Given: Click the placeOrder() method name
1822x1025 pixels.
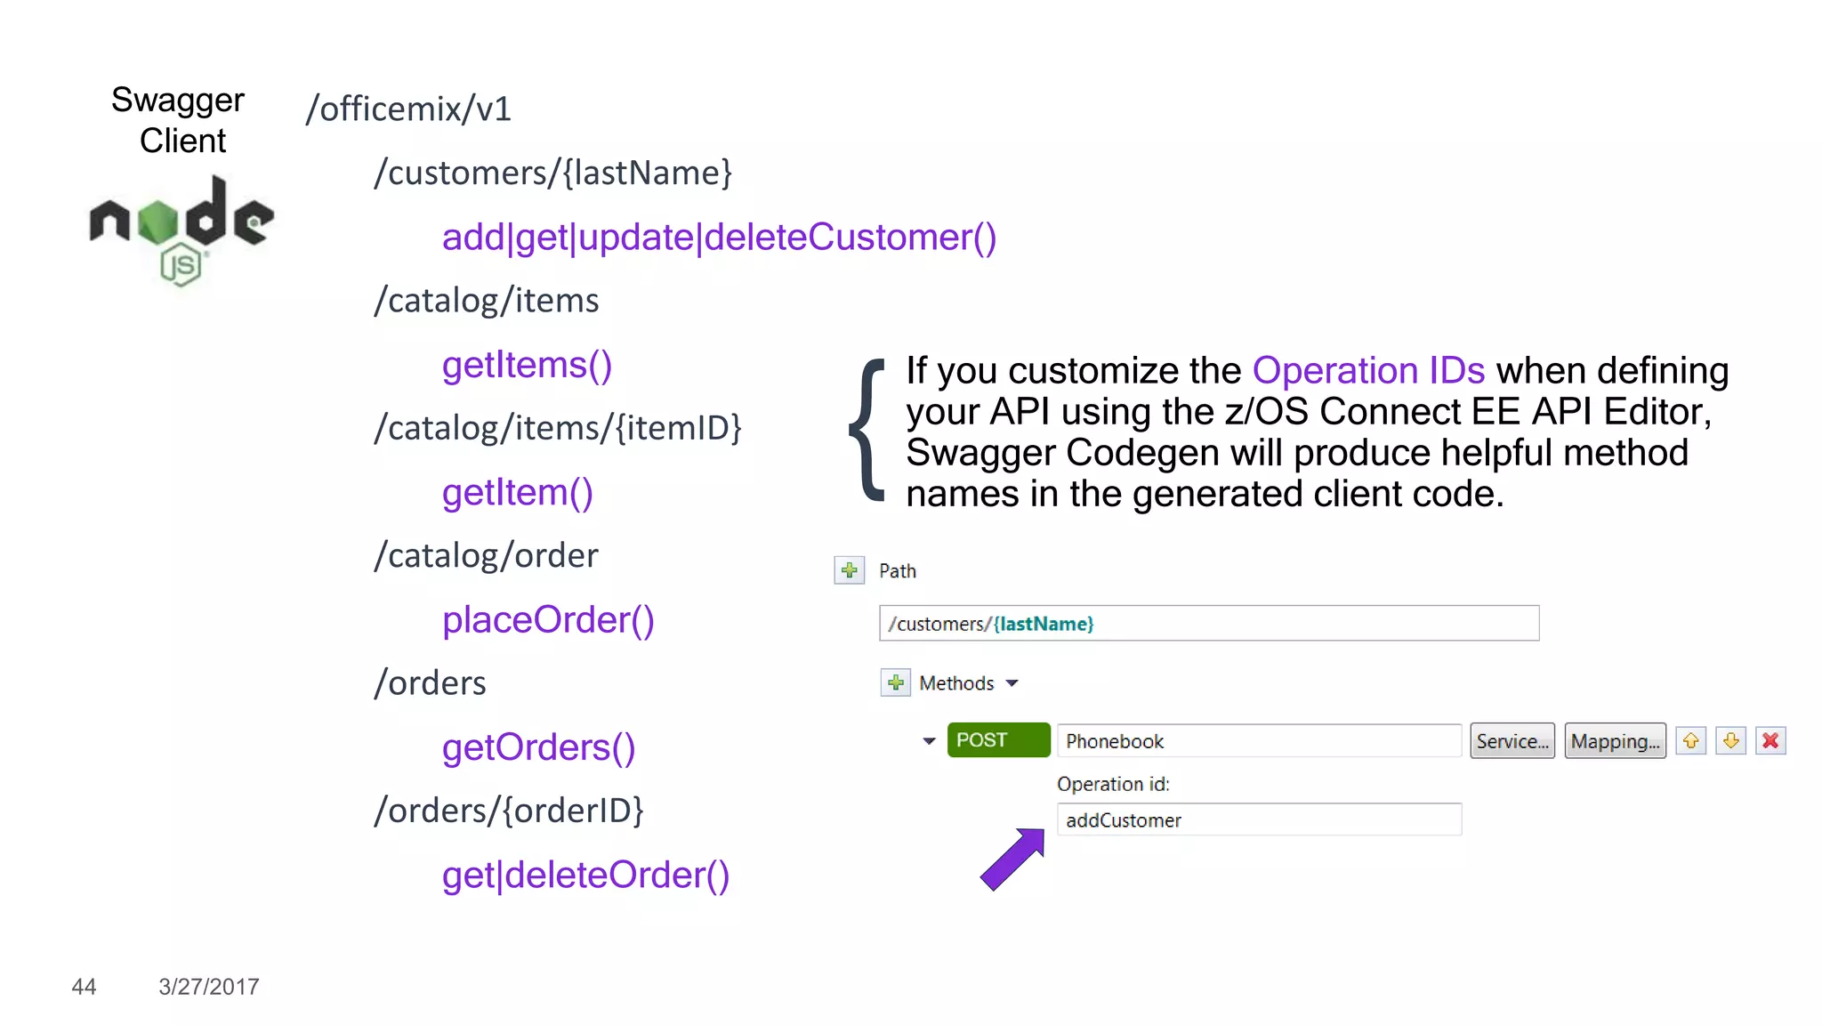Looking at the screenshot, I should pos(548,620).
